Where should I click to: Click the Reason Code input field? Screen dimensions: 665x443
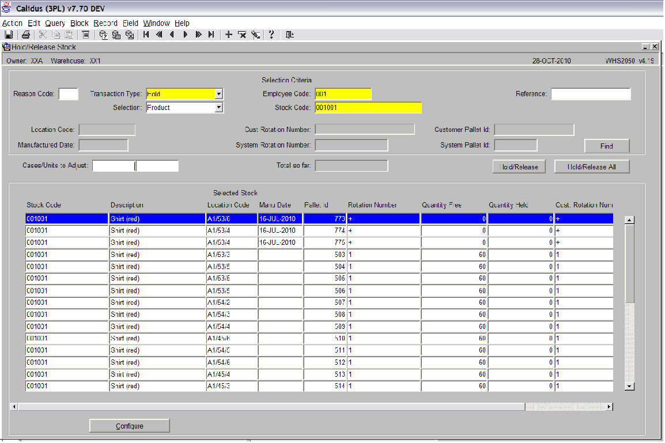click(x=68, y=94)
